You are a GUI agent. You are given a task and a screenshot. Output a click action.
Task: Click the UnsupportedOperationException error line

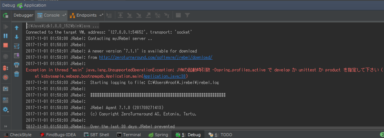(204, 70)
